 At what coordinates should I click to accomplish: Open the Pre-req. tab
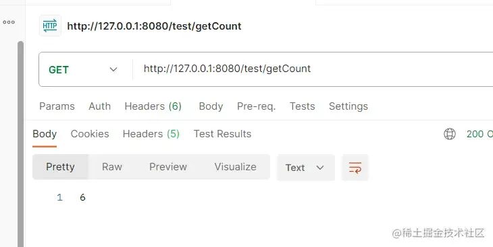click(256, 106)
